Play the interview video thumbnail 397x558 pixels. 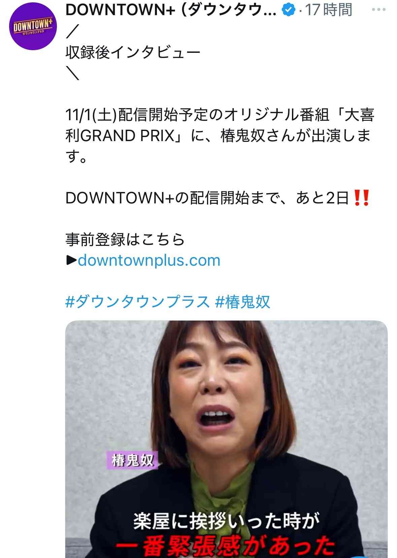click(x=226, y=439)
